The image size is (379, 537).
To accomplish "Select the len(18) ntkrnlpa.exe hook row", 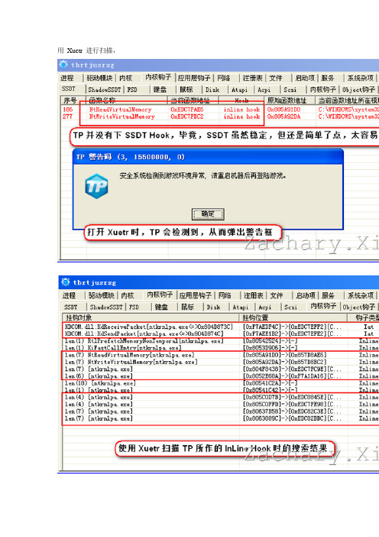I will pyautogui.click(x=221, y=383).
